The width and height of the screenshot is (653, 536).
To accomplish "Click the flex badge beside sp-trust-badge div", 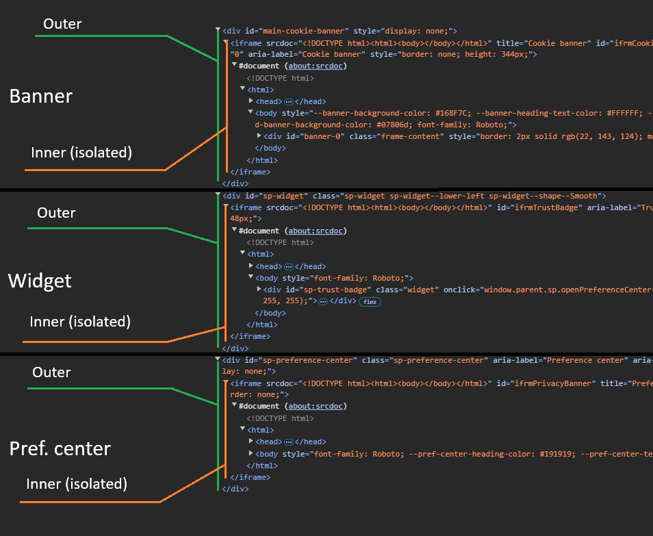I will pos(370,301).
